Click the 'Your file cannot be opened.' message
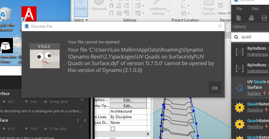This screenshot has height=139, width=269. click(x=94, y=42)
